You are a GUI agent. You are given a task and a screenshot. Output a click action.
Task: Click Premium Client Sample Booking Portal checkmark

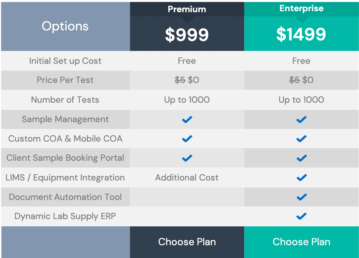(187, 158)
